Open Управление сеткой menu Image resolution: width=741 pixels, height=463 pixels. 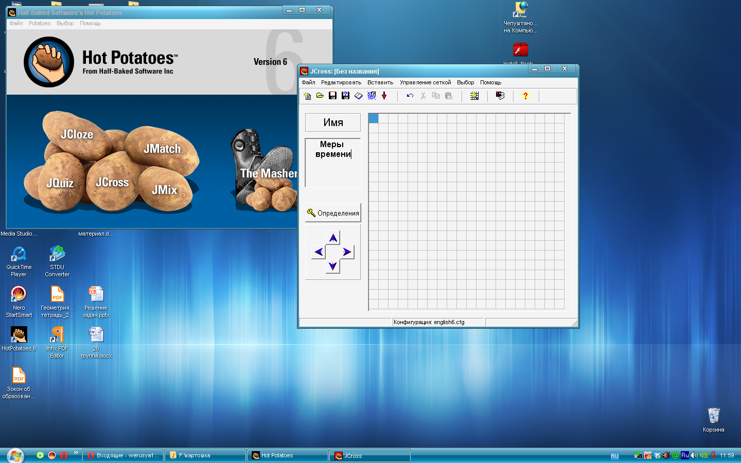pos(426,82)
